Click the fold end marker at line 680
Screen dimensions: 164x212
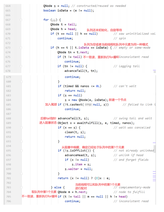tap(21, 81)
